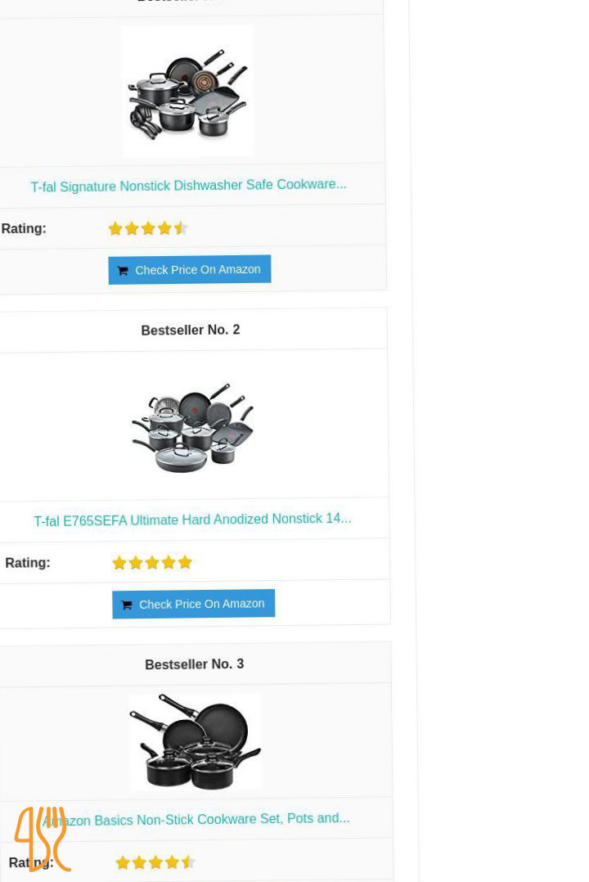Click the Amazon Basics cookware product image
The image size is (589, 882).
[x=196, y=741]
